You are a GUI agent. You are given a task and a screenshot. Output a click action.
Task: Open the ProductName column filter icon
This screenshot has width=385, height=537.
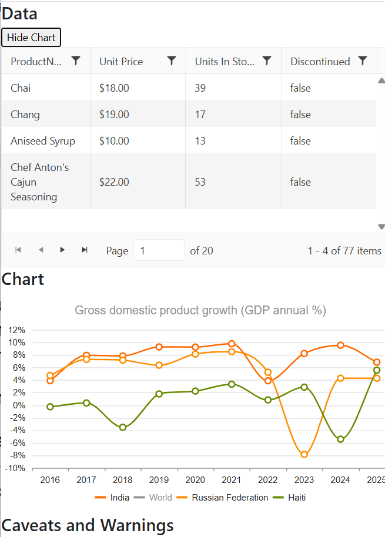(x=75, y=61)
